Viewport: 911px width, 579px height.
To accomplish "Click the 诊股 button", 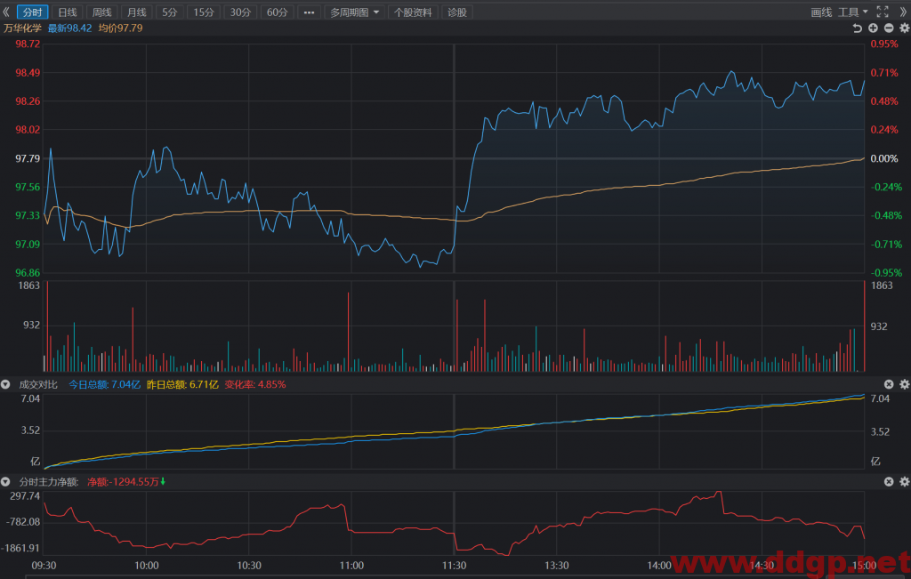I will click(457, 12).
